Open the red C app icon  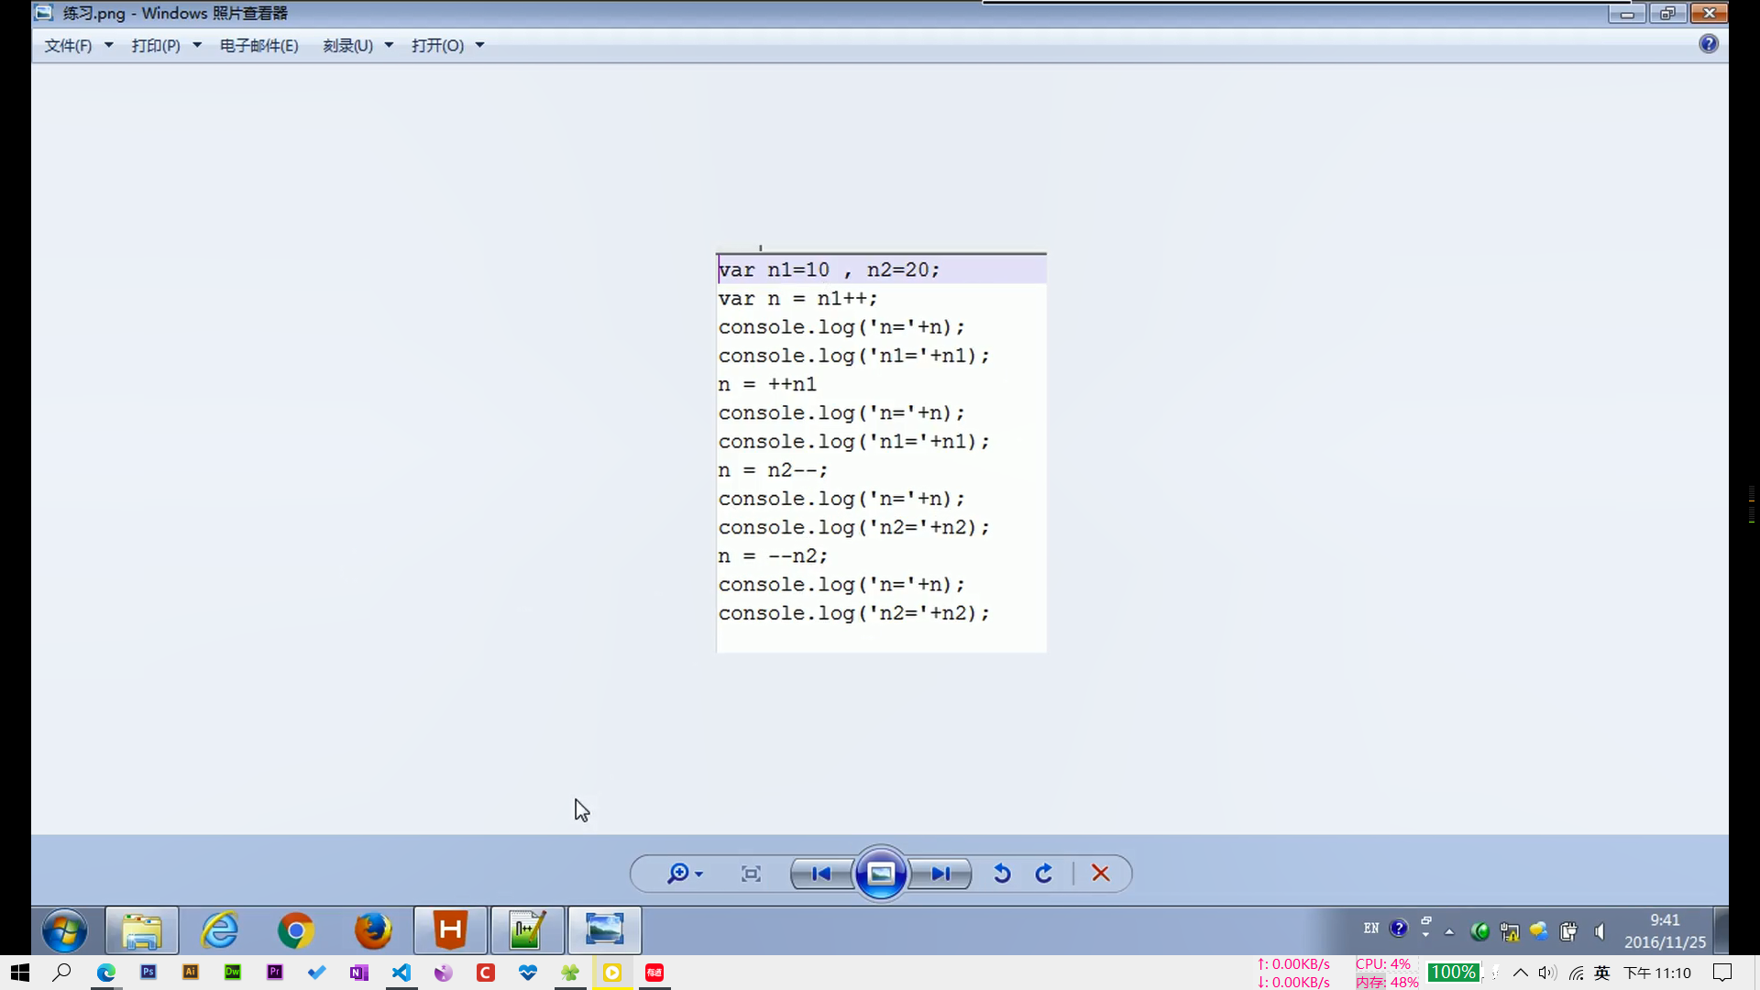[x=486, y=973]
